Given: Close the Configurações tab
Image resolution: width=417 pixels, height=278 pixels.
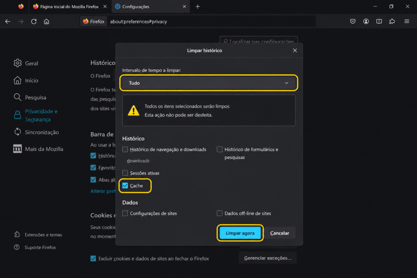Looking at the screenshot, I should (x=184, y=7).
